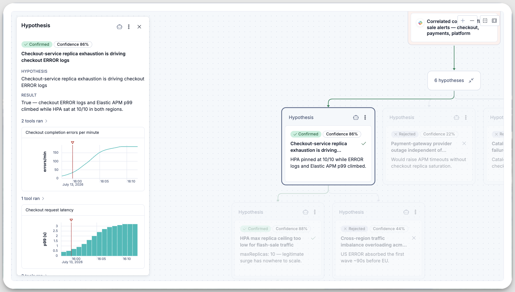This screenshot has width=515, height=292.
Task: Click the Slack icon on the Correlated alerts node
Action: point(420,23)
